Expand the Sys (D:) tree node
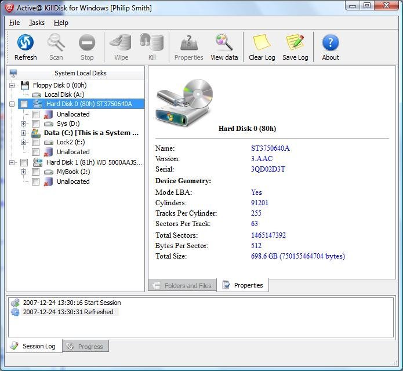Viewport: 403px width, 371px height. click(24, 123)
